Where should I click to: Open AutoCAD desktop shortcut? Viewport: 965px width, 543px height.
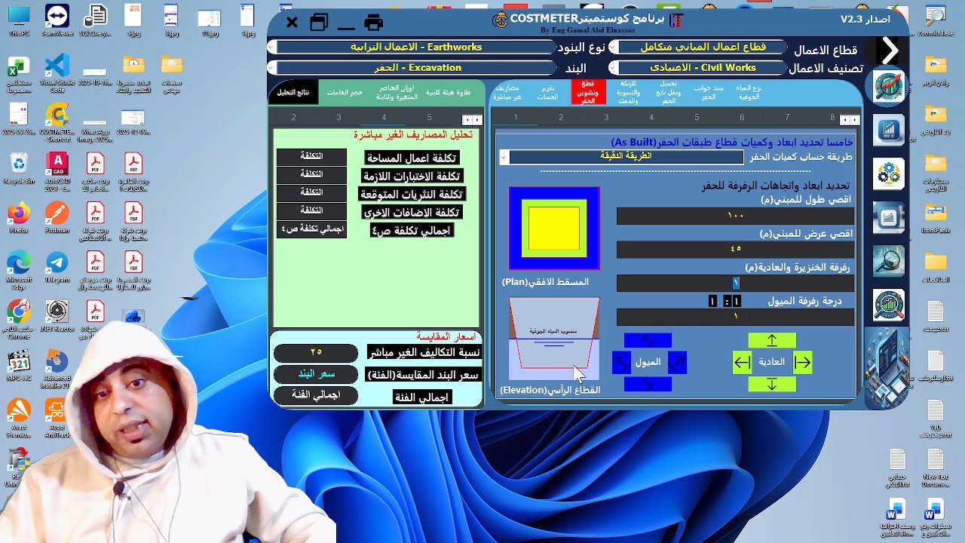(x=57, y=171)
